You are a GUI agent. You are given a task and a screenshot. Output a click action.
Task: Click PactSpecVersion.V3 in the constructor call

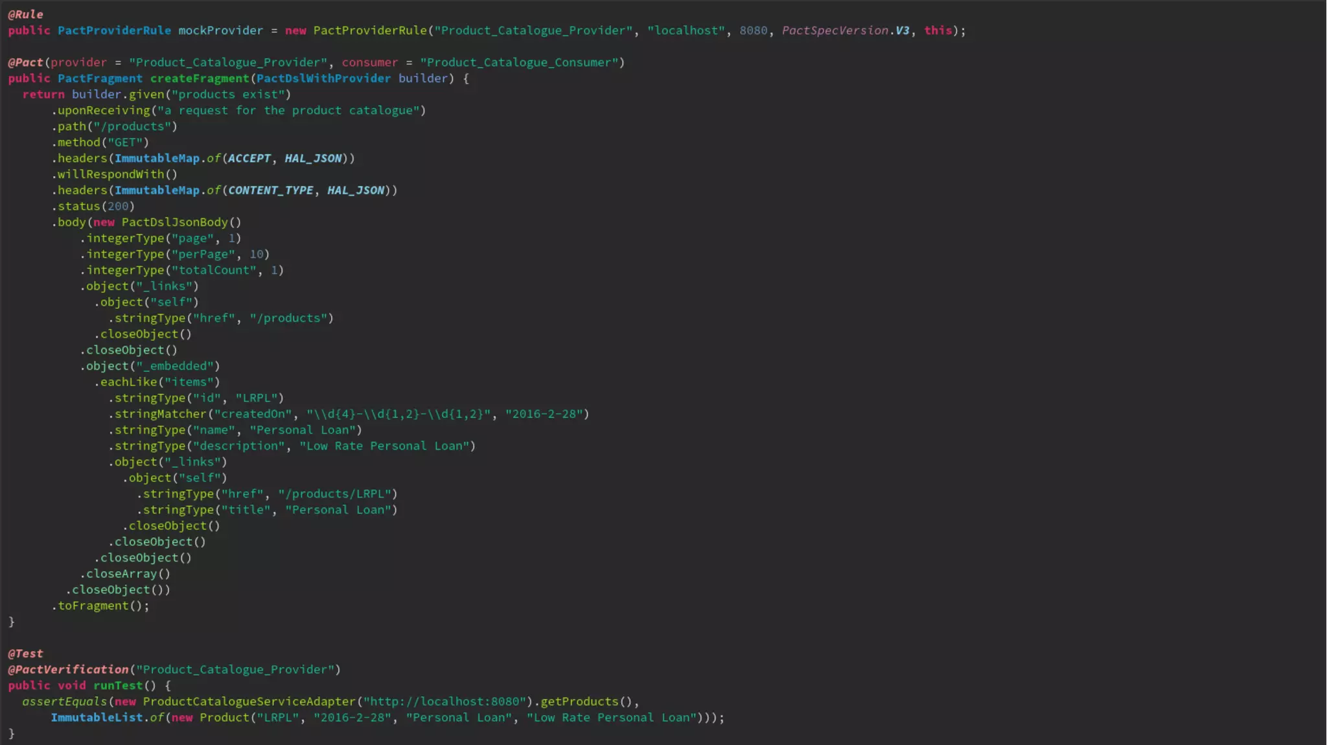point(845,30)
